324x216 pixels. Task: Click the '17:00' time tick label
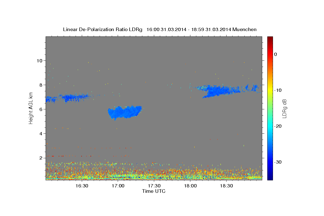[118, 186]
